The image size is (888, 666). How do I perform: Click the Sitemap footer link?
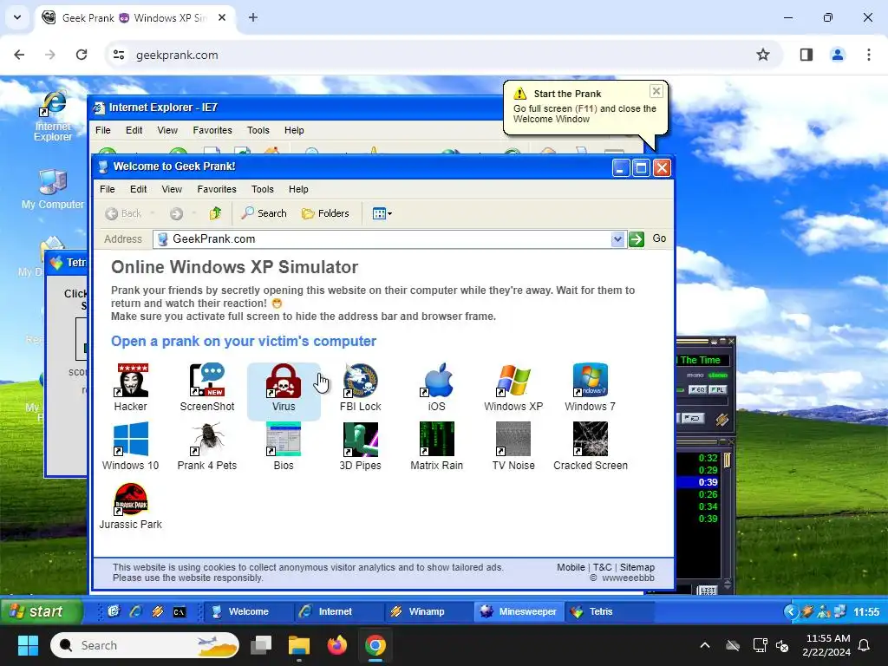tap(637, 567)
